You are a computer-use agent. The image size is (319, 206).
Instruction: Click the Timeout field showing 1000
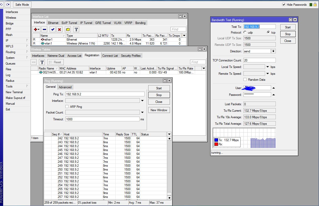(x=102, y=119)
